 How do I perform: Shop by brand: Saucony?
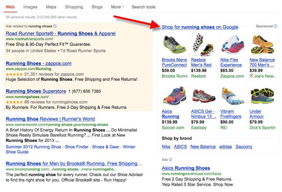click(x=244, y=147)
